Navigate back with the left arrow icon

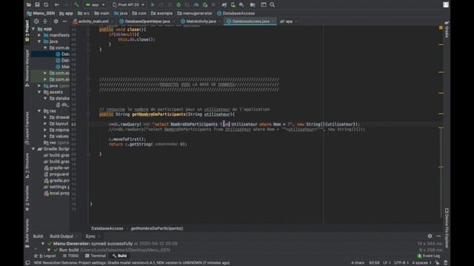point(57,5)
